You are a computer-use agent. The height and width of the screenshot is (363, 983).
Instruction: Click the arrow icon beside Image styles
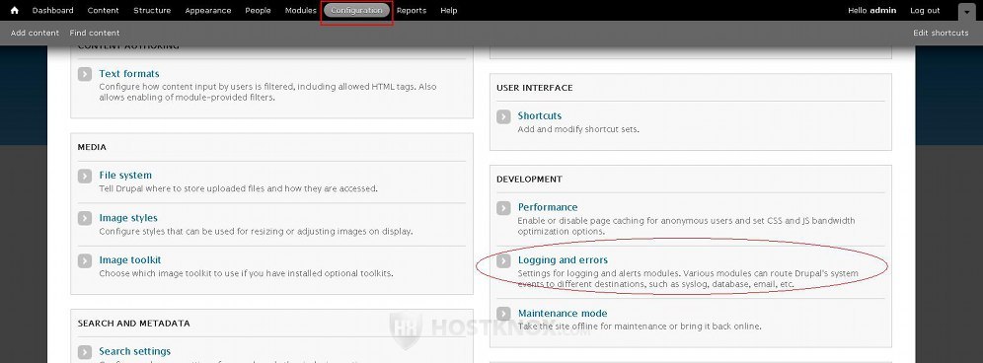(85, 218)
